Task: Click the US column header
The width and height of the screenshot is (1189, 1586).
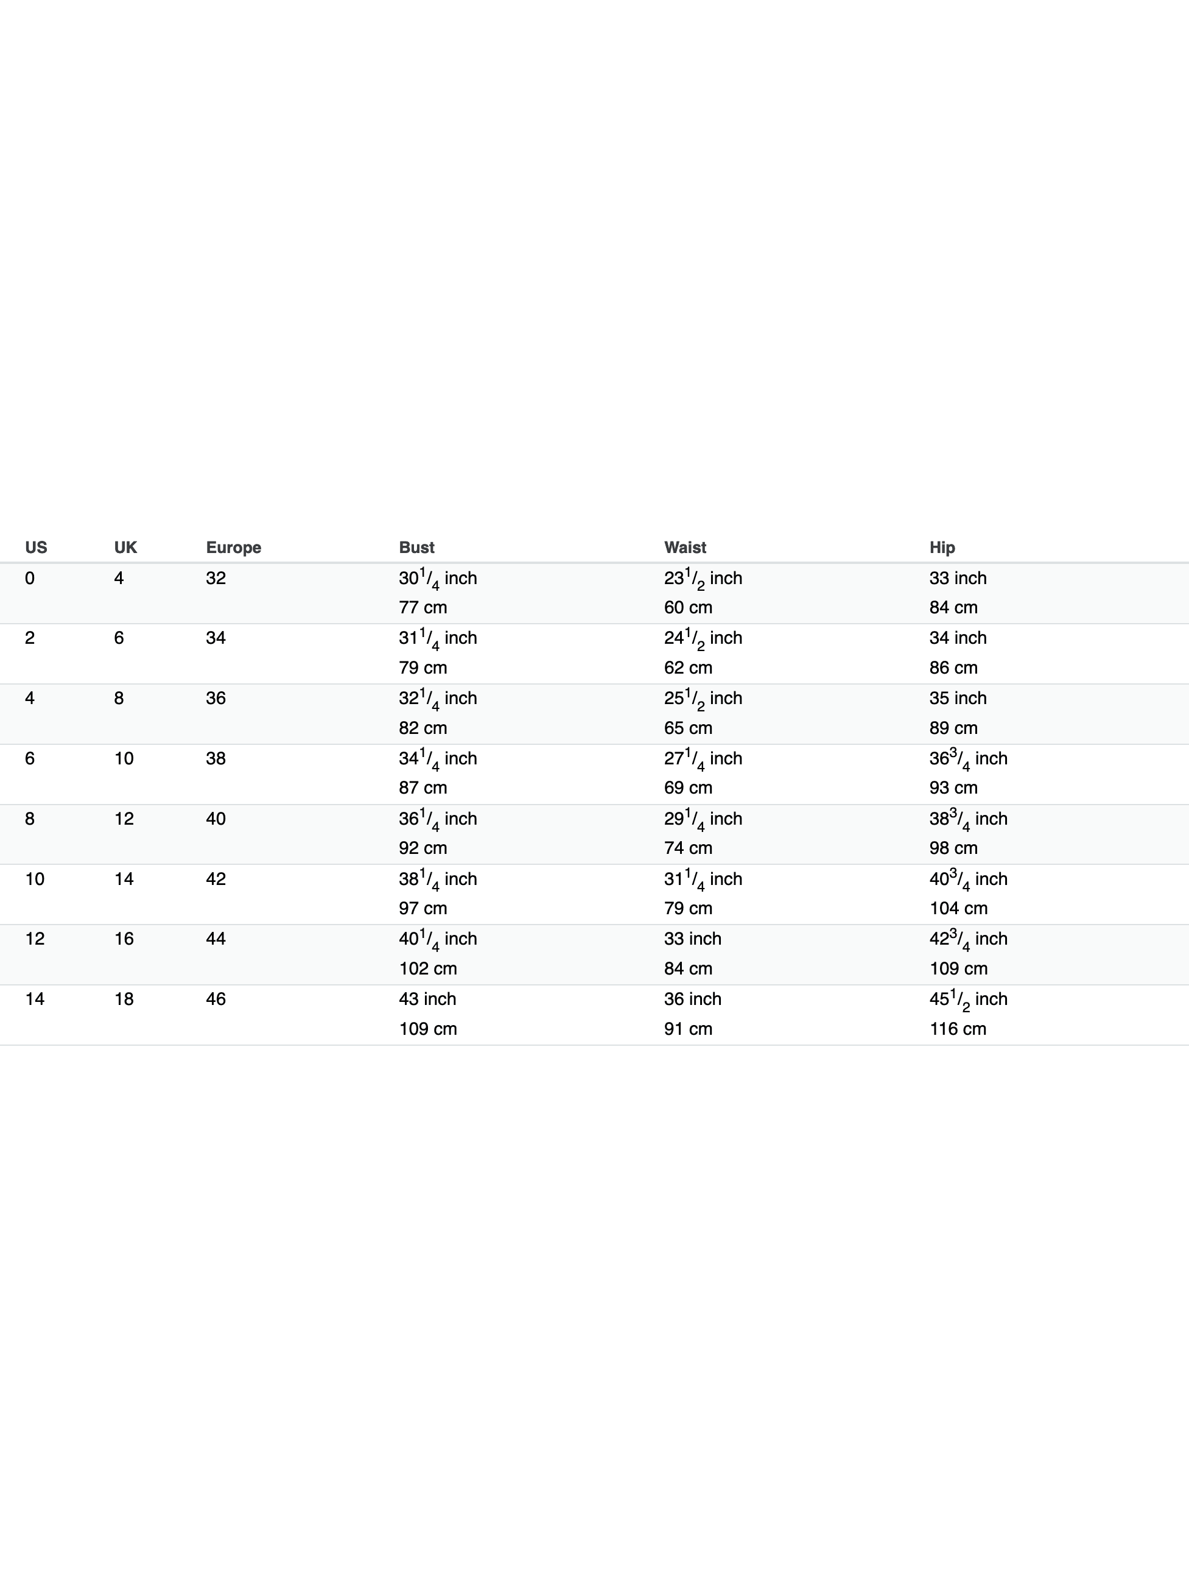Action: tap(36, 547)
